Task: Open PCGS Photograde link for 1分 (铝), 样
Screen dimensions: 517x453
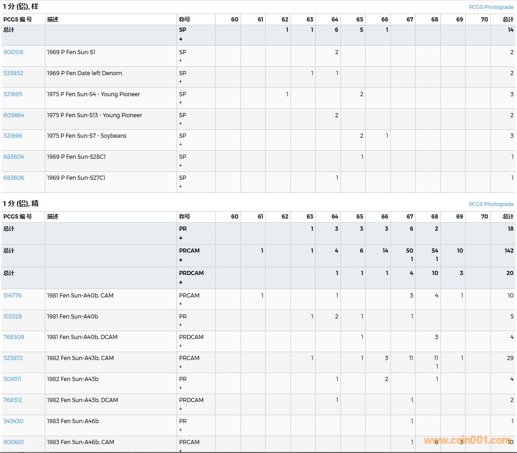Action: tap(491, 7)
